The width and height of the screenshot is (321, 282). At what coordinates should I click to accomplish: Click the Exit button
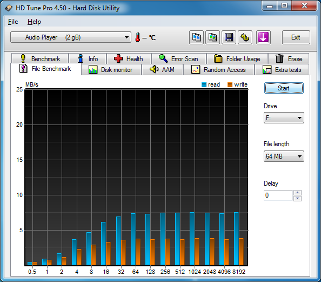[x=296, y=37]
